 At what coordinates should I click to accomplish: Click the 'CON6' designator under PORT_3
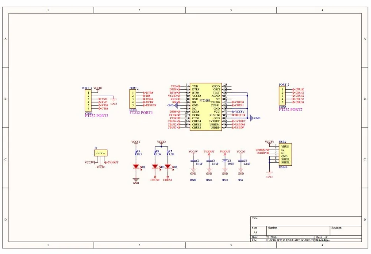(88, 113)
